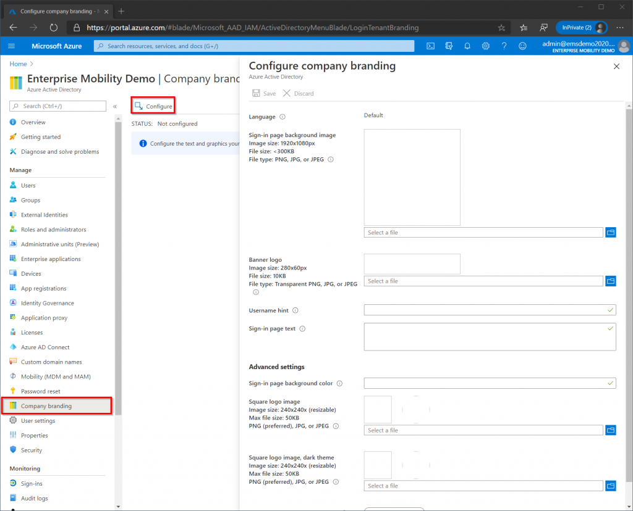The image size is (633, 511).
Task: Show the Square logo image info icon
Action: pos(336,426)
